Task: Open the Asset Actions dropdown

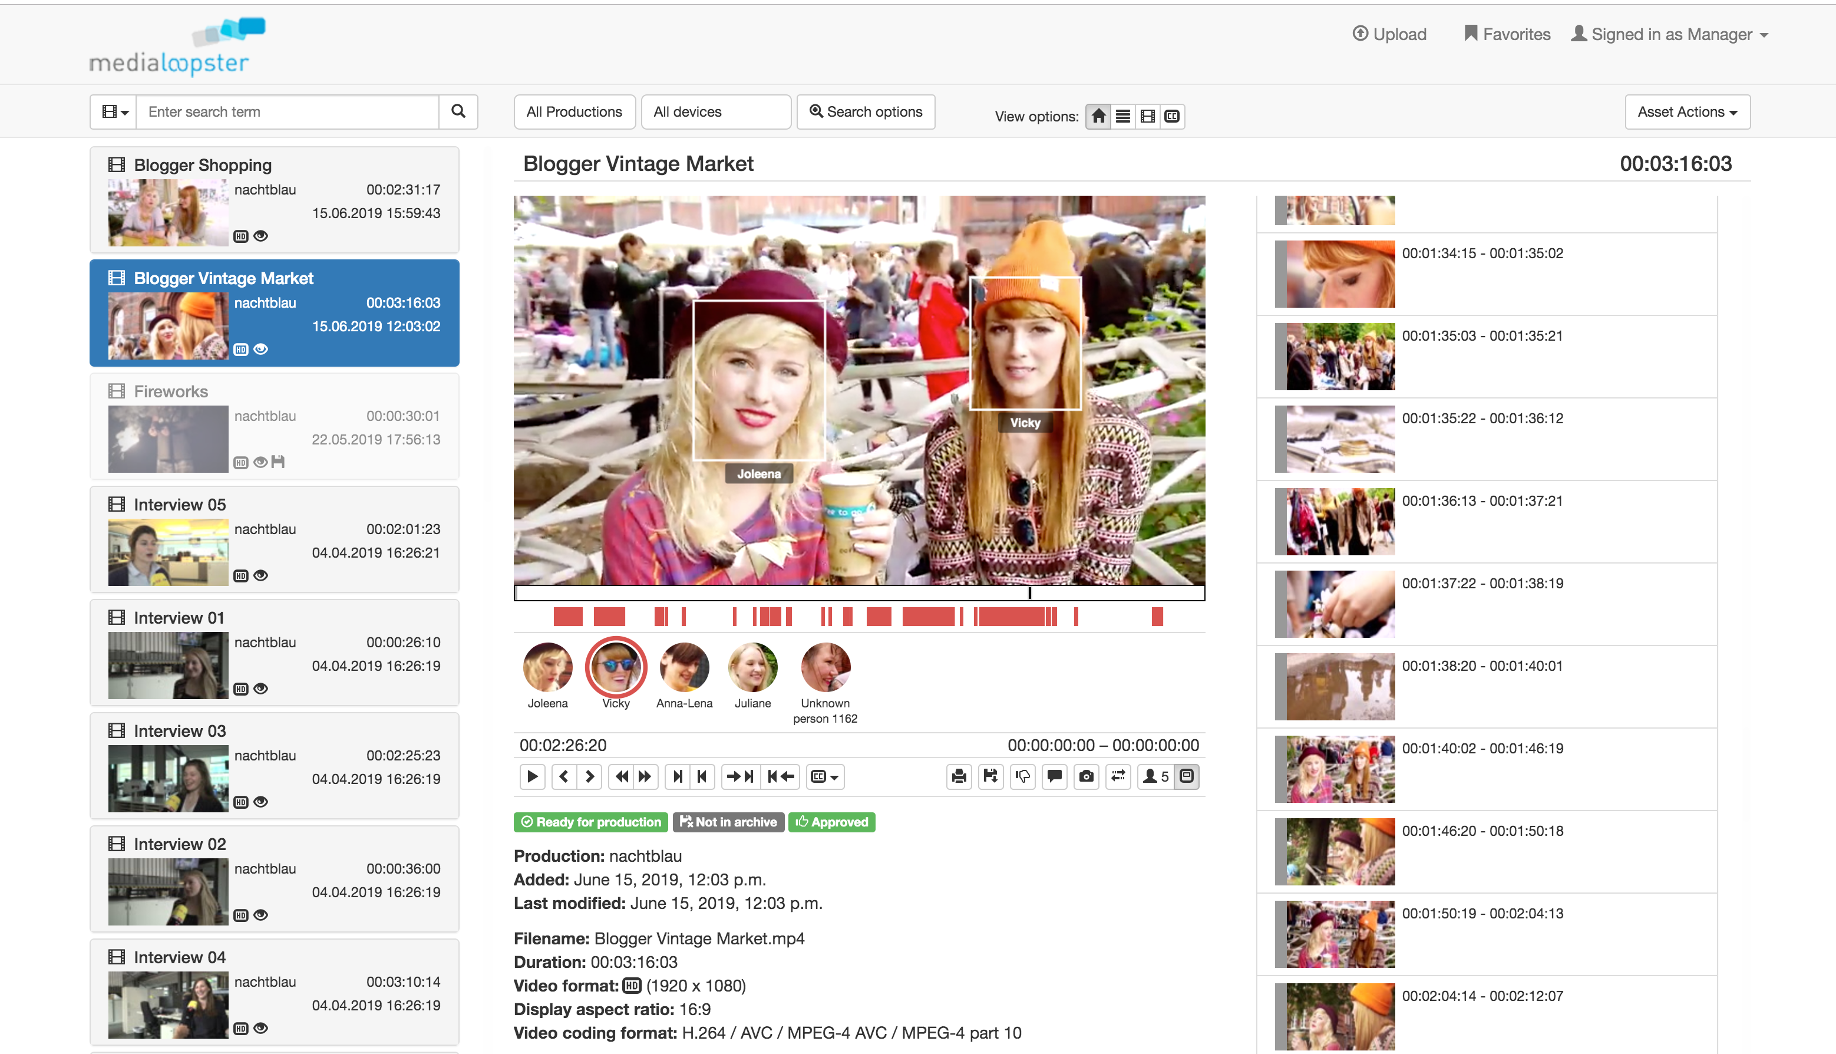Action: click(1686, 111)
